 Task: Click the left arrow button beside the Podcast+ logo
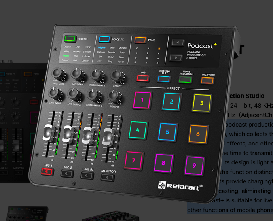(178, 42)
